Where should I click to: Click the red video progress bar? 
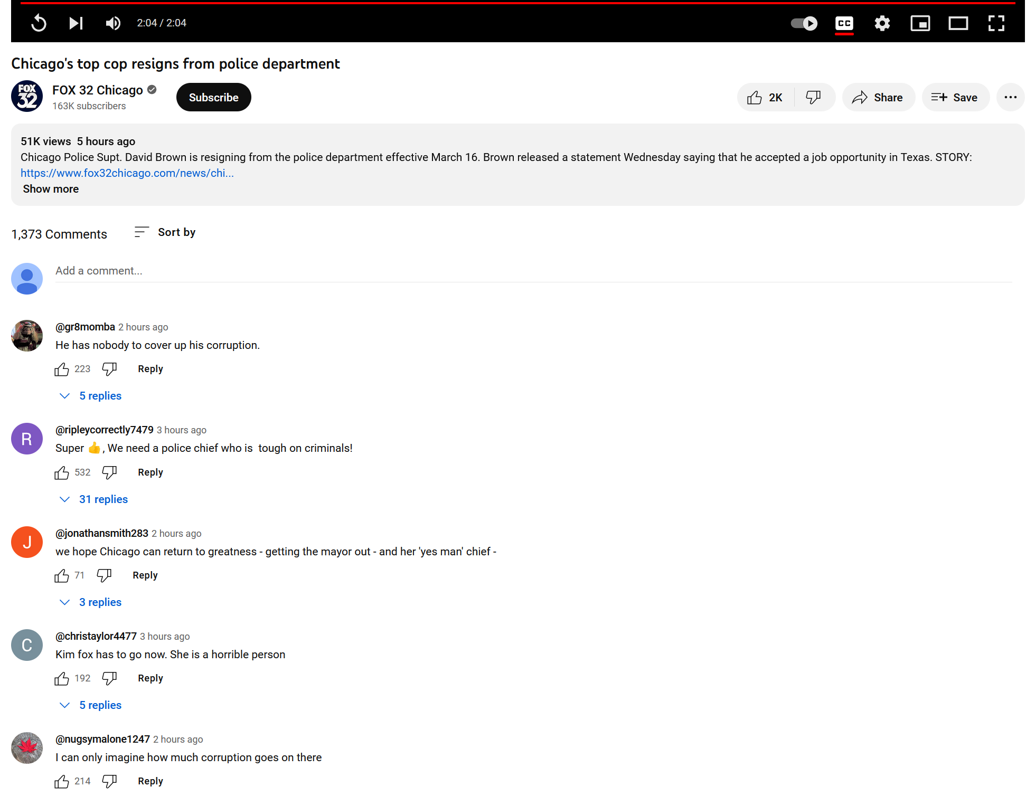click(x=517, y=3)
